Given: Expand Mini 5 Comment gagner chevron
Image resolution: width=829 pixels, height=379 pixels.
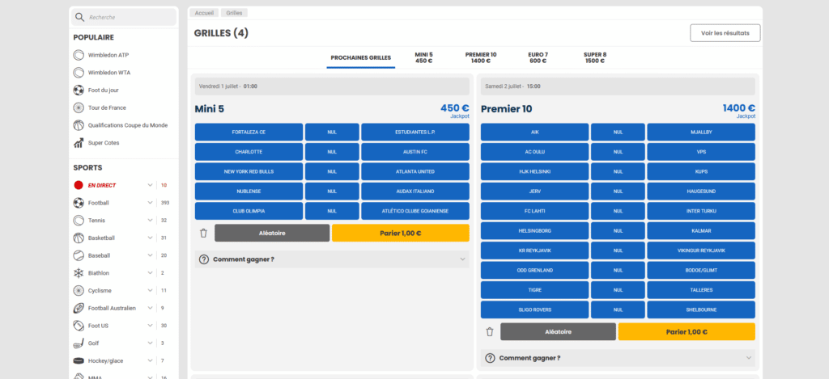Looking at the screenshot, I should (462, 259).
